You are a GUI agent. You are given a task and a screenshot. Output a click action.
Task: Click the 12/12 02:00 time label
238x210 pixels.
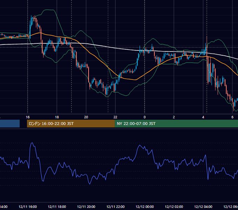coord(174,206)
